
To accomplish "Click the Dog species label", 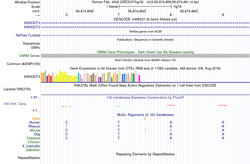I will [37, 134].
